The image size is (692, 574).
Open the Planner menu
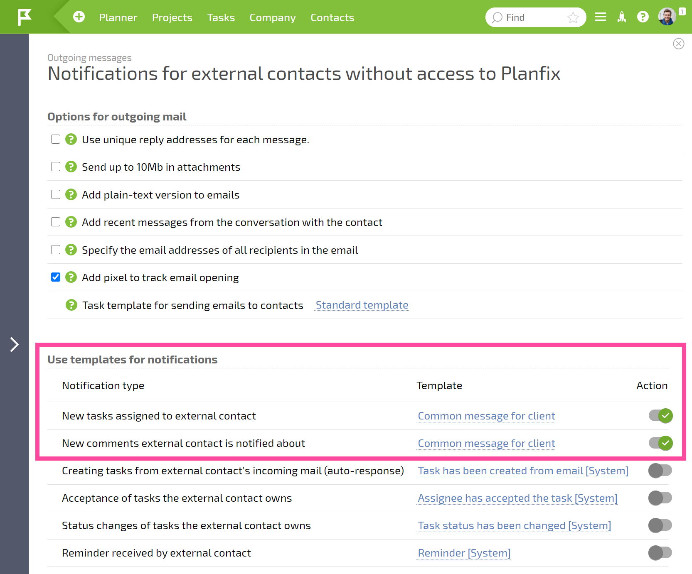pos(118,17)
